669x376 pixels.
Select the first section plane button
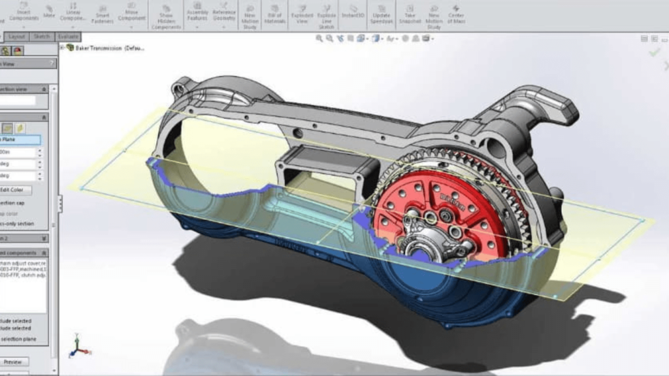point(7,128)
